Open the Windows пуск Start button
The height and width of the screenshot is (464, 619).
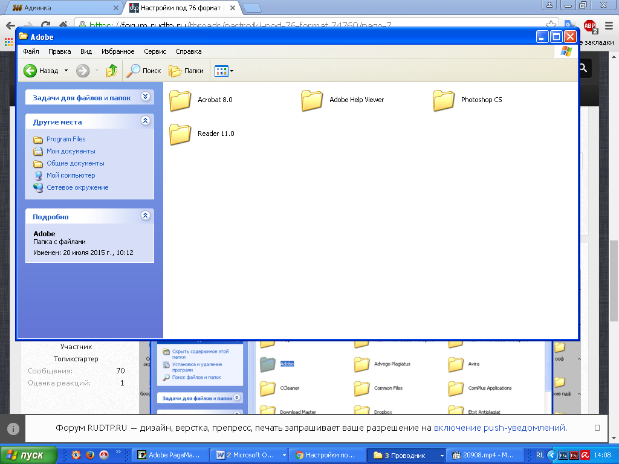click(28, 455)
